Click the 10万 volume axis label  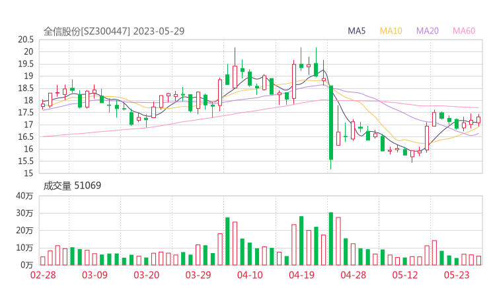click(x=24, y=248)
